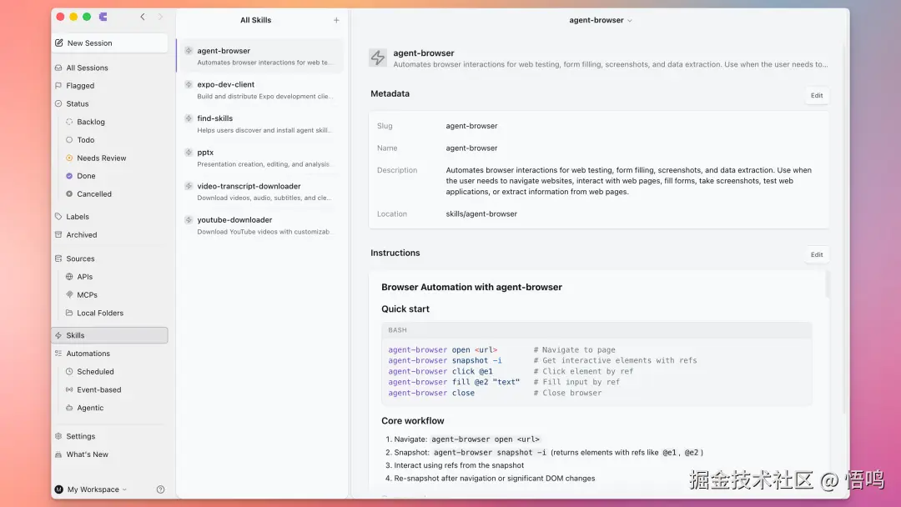Viewport: 901px width, 507px height.
Task: Open the agent-browser title dropdown
Action: pyautogui.click(x=601, y=20)
